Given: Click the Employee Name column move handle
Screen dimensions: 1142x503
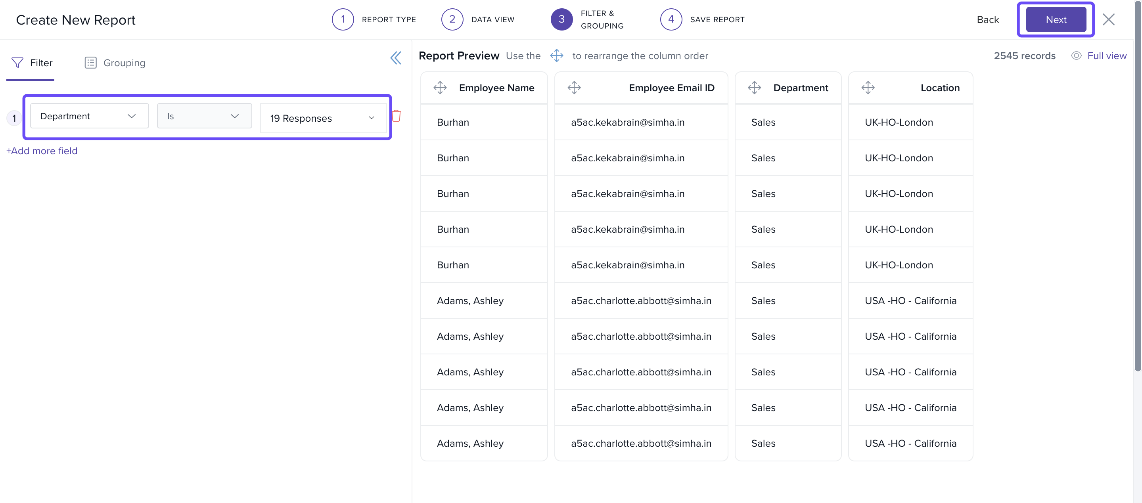Looking at the screenshot, I should coord(440,88).
